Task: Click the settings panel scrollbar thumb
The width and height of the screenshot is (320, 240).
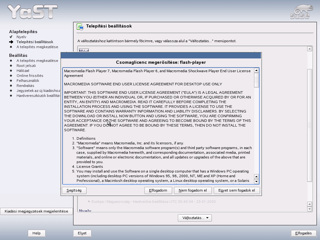Action: (x=310, y=125)
